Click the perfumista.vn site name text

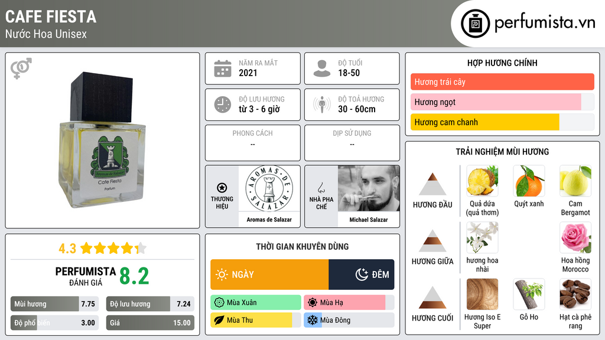[545, 22]
